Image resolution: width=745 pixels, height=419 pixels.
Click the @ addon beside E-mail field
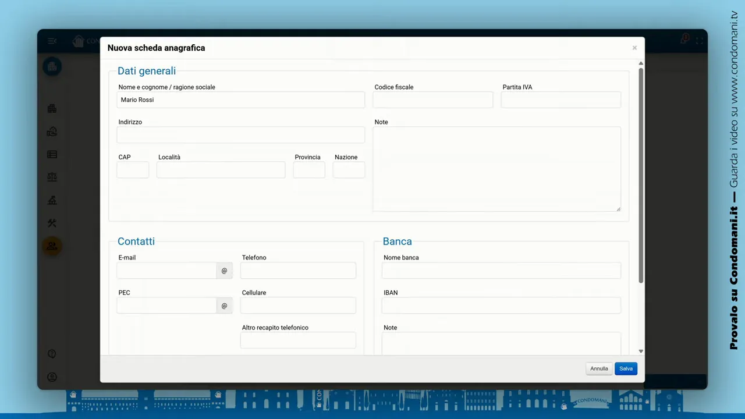[224, 271]
